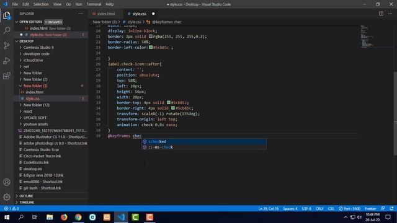Image resolution: width=397 pixels, height=223 pixels.
Task: Open Explorer views and more actions ellipsis
Action: point(81,14)
